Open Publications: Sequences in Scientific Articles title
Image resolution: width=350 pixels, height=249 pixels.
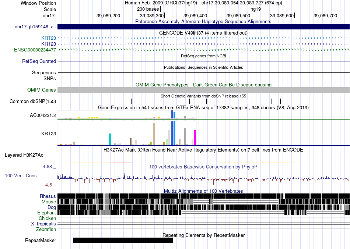tap(203, 67)
